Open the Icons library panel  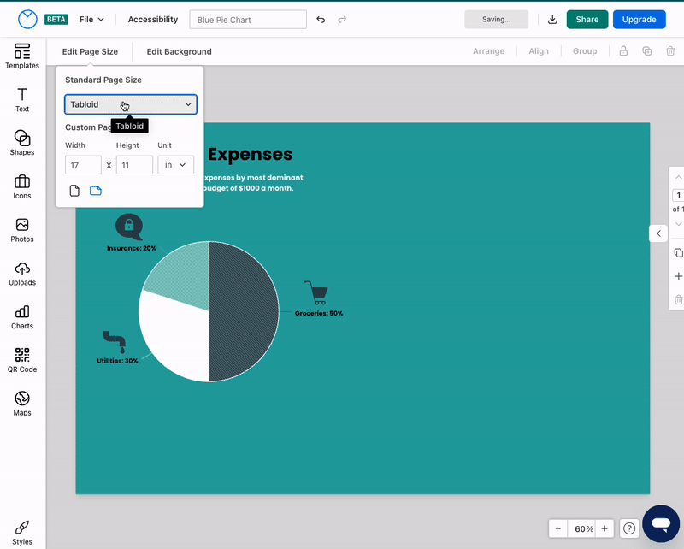click(x=21, y=187)
